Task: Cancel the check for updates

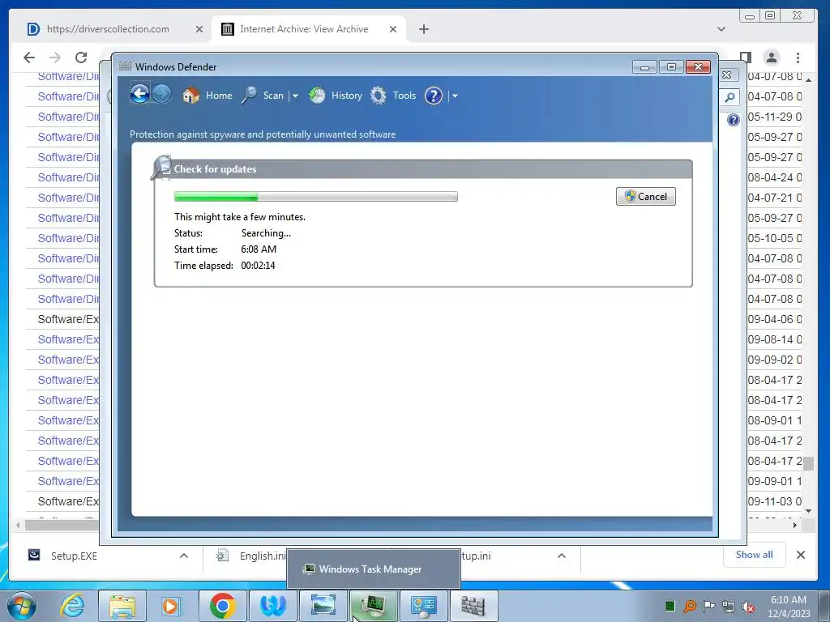Action: pyautogui.click(x=646, y=196)
